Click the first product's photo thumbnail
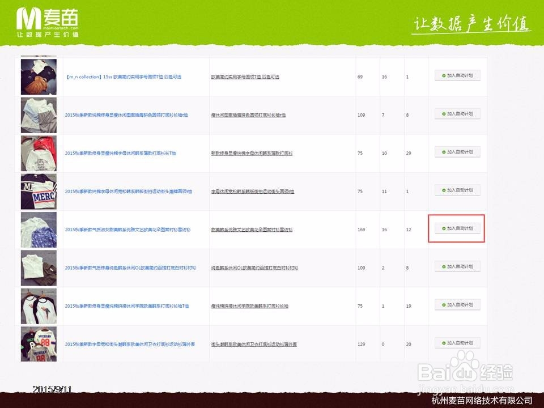 pos(38,76)
